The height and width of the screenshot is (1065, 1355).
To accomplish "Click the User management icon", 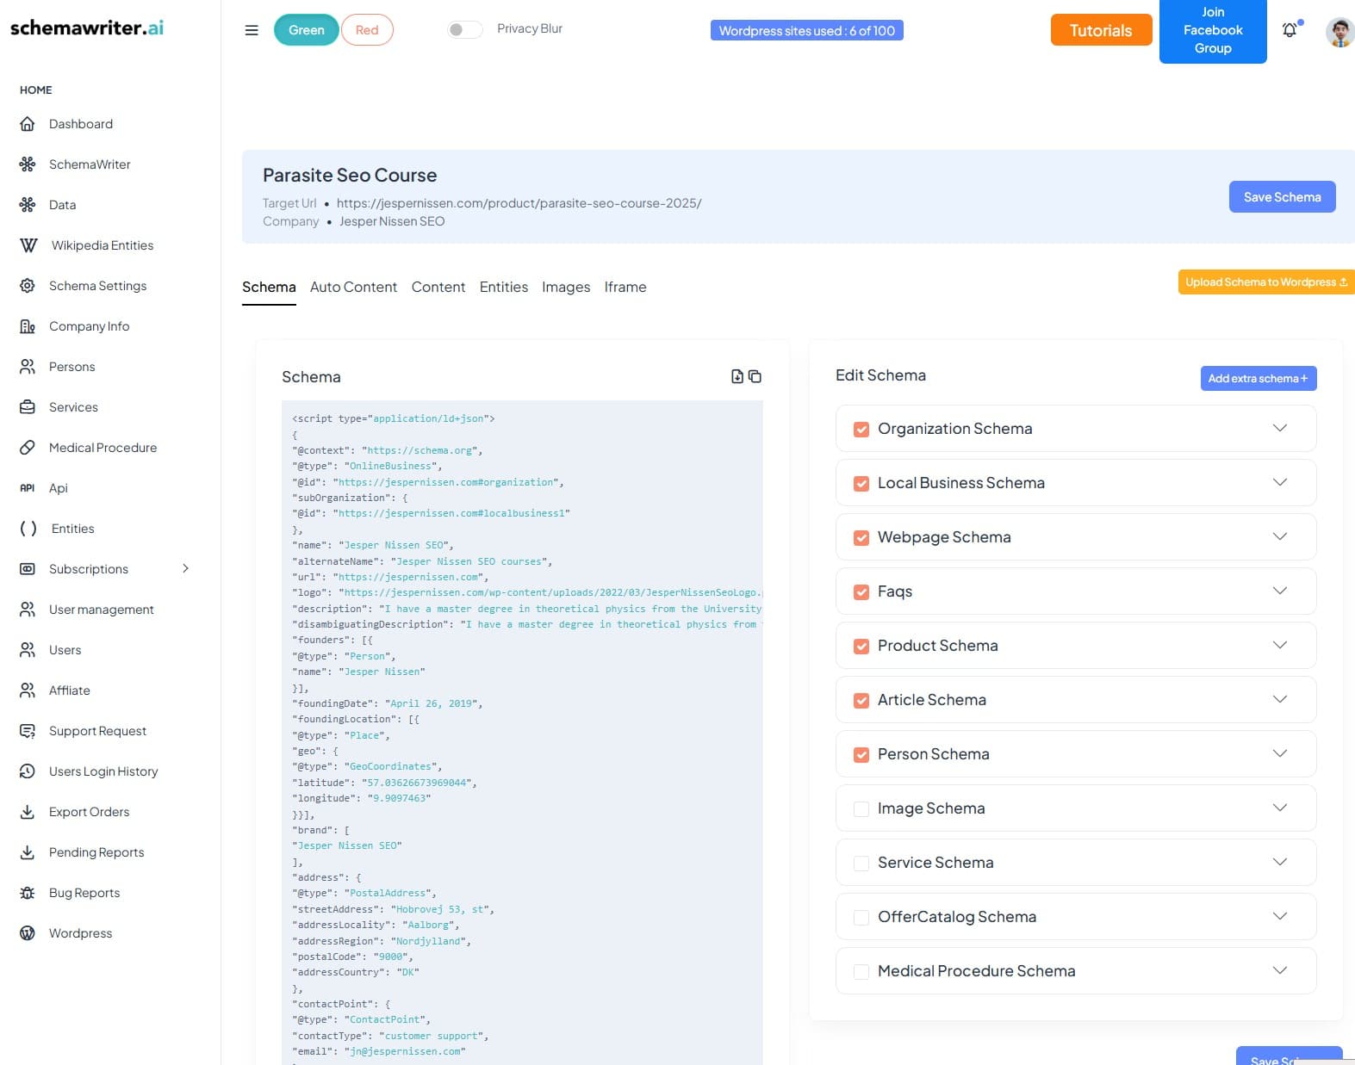I will [x=28, y=610].
